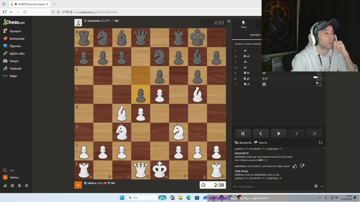Open board settings gear beside the board
Screen dimensions: 360x202
coord(229,21)
